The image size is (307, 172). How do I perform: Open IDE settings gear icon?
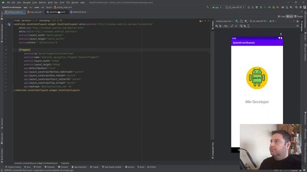[x=301, y=7]
